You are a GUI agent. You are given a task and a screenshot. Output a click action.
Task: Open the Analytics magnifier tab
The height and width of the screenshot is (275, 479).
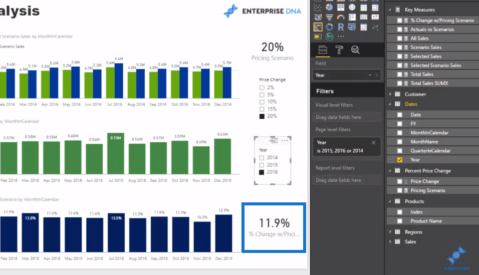355,50
